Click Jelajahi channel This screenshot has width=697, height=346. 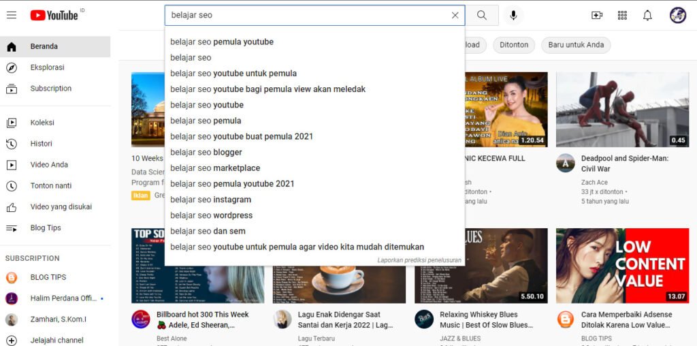[x=55, y=341]
